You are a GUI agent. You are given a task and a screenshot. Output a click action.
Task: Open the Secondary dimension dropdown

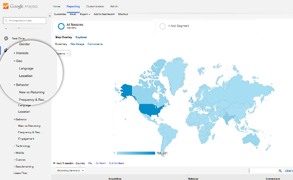coord(70,171)
